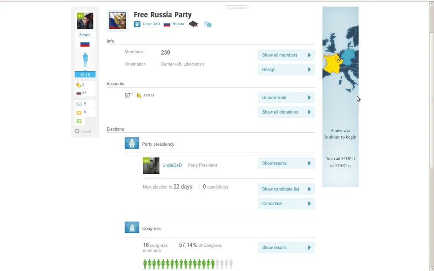This screenshot has width=434, height=271.
Task: Click the Congress capitol icon
Action: tap(132, 227)
